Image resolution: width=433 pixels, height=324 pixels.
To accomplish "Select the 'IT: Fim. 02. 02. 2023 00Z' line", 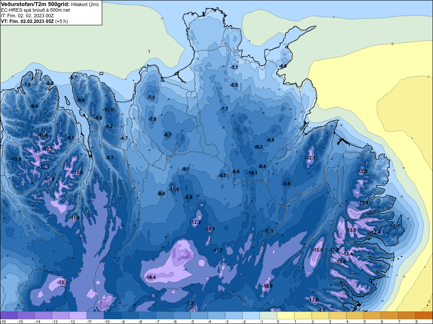I will (27, 16).
